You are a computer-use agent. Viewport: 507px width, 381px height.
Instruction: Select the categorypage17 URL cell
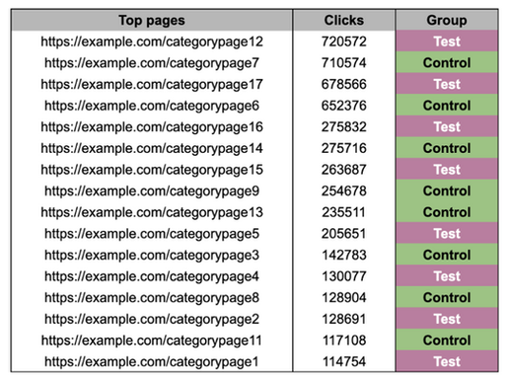point(152,84)
